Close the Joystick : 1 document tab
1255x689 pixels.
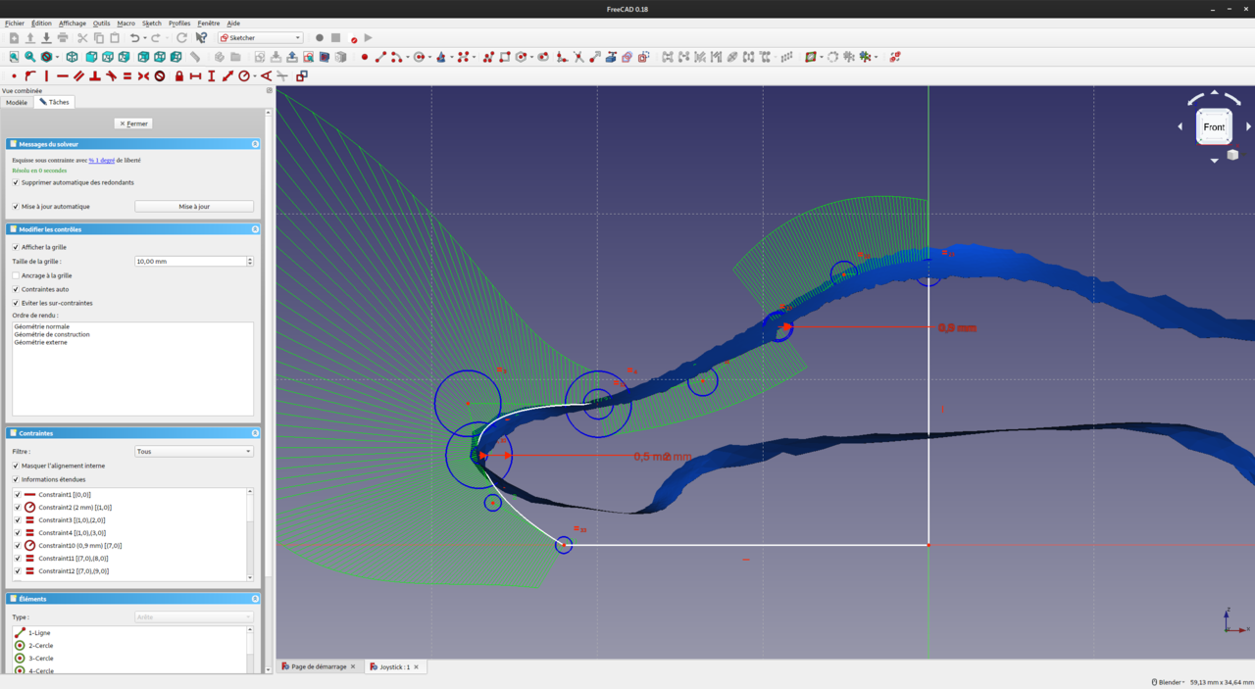[x=416, y=666]
